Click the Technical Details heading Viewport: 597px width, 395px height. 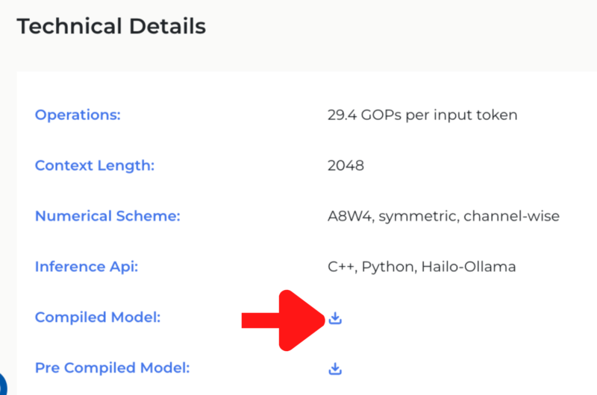pos(111,27)
